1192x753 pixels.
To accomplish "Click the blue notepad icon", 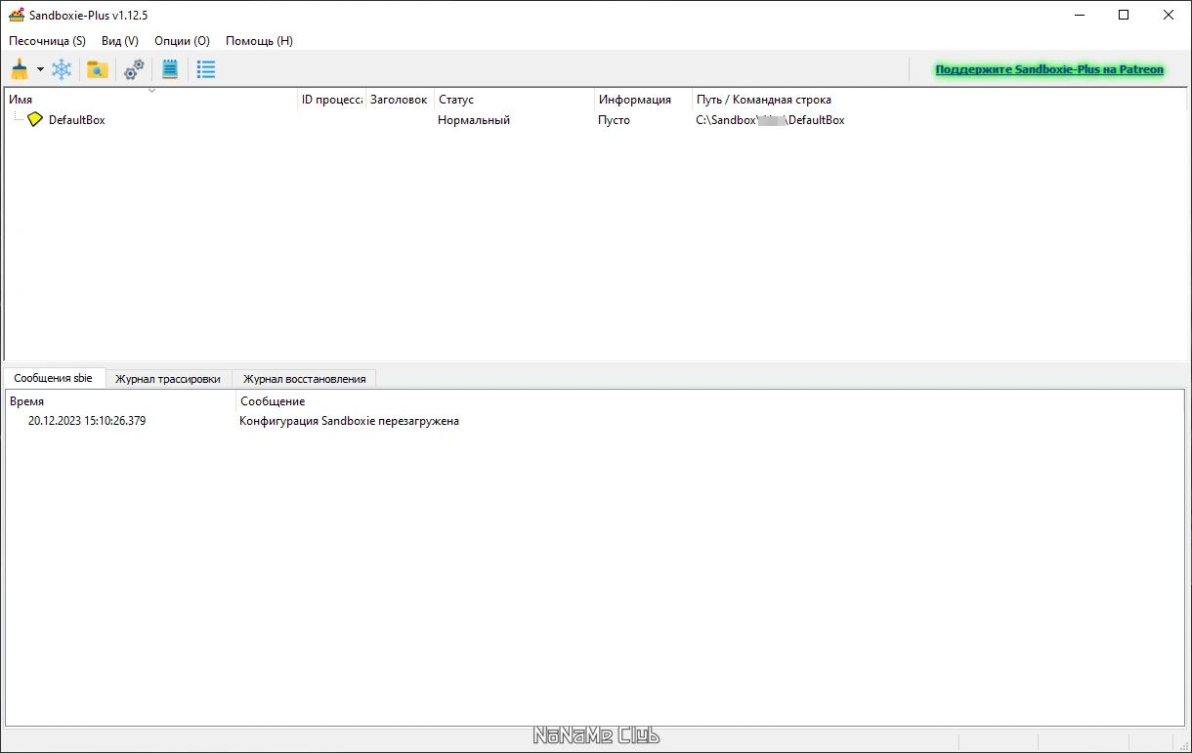I will coord(170,69).
